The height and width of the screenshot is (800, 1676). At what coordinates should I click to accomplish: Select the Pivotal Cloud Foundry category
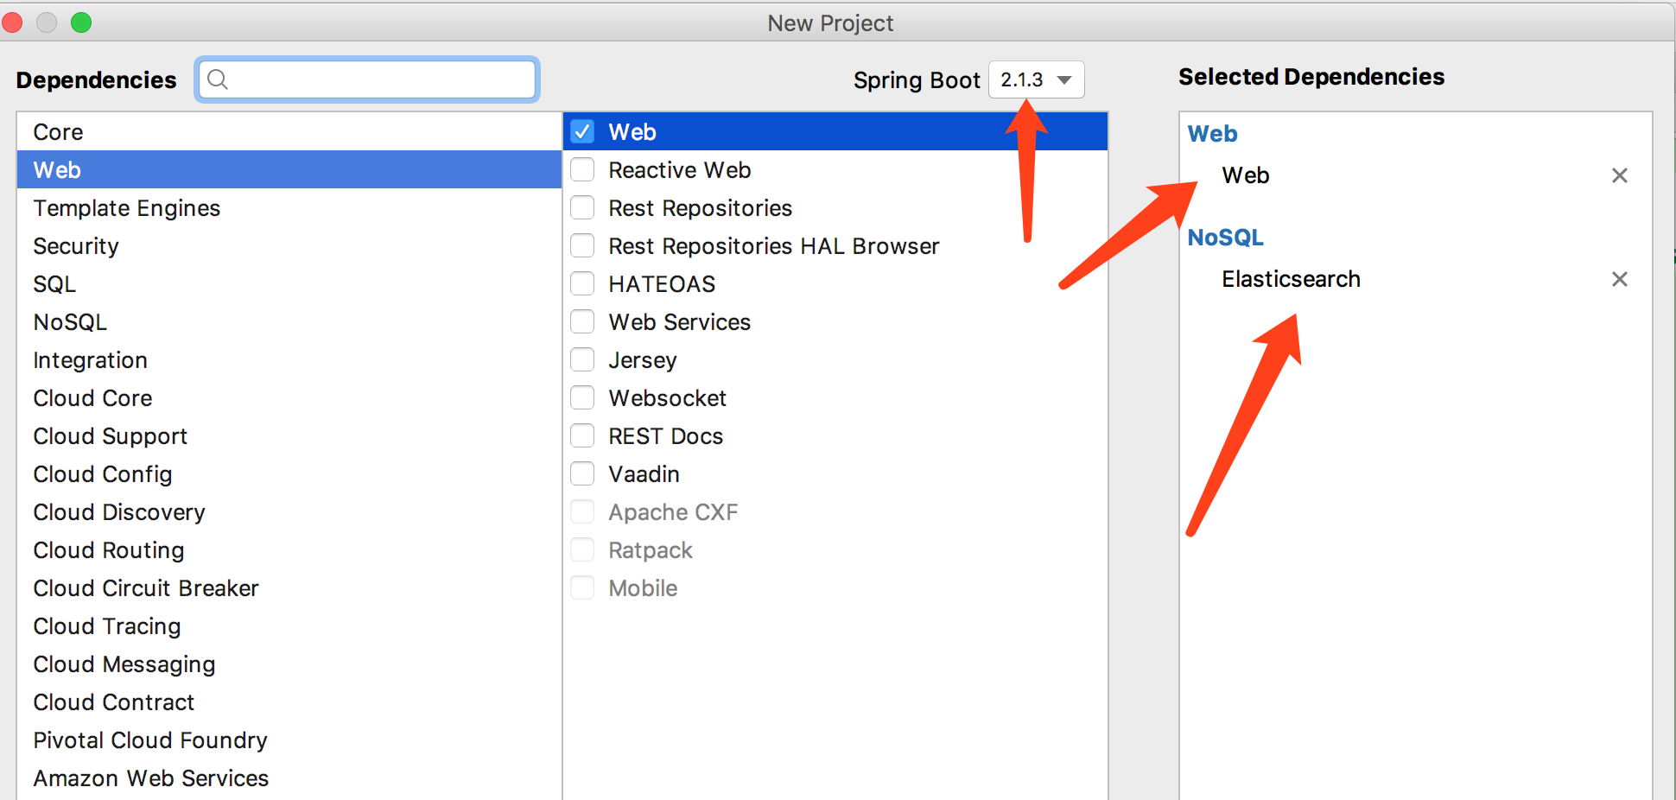(289, 740)
